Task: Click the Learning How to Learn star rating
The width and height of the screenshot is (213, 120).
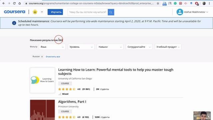Action: coord(67,89)
